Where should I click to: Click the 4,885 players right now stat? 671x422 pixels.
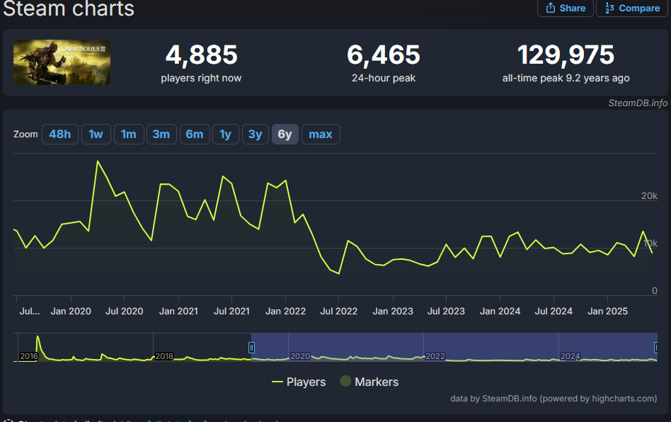click(x=201, y=62)
